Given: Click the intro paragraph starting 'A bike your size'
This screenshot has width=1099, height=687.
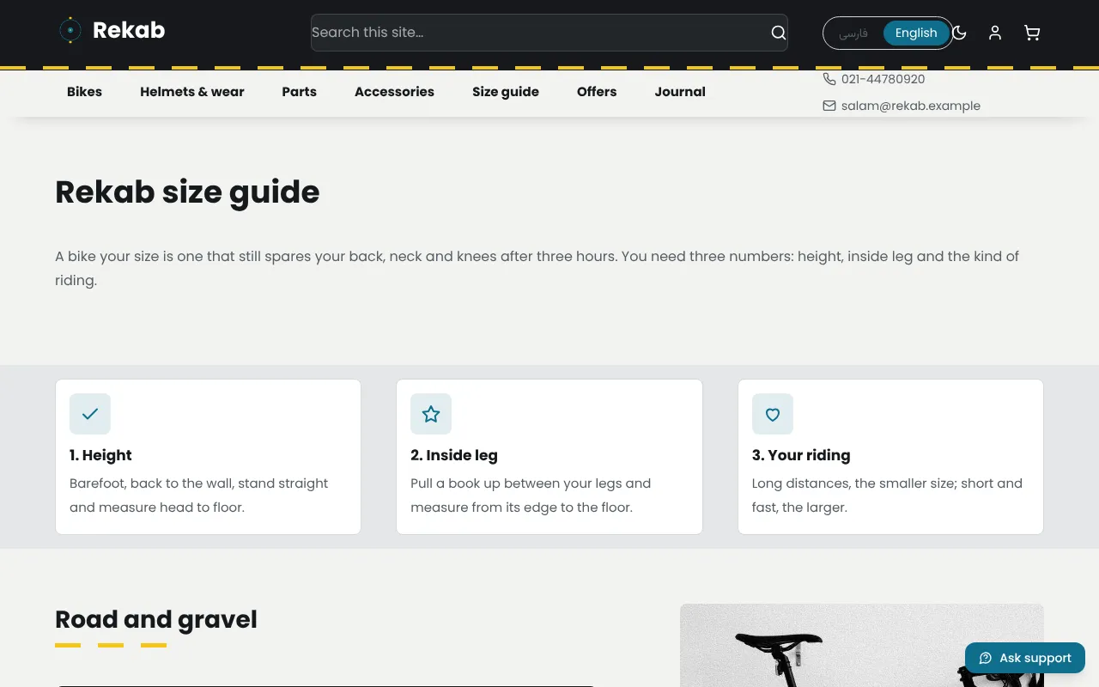Looking at the screenshot, I should coord(537,268).
